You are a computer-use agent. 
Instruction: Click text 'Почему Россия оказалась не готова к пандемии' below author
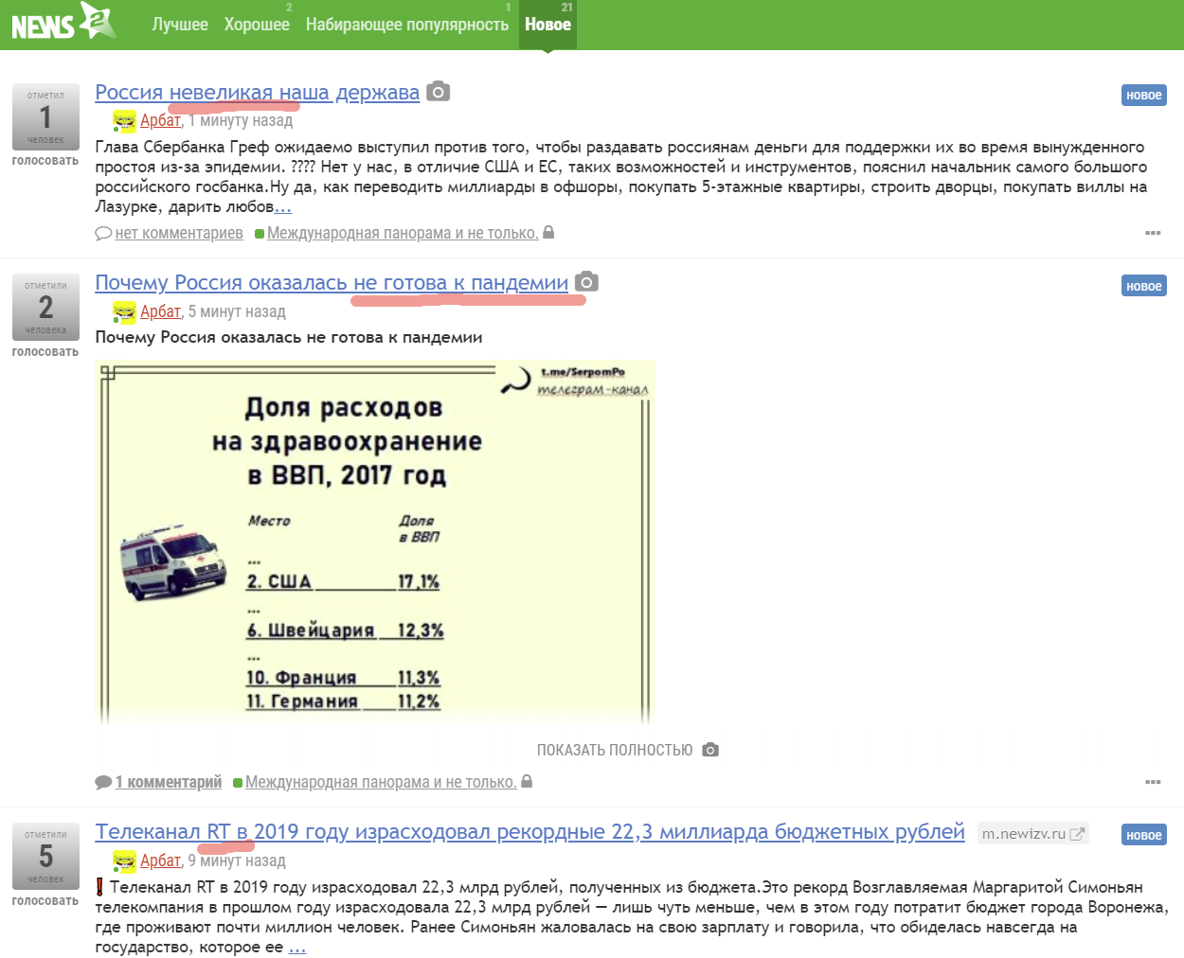click(289, 338)
